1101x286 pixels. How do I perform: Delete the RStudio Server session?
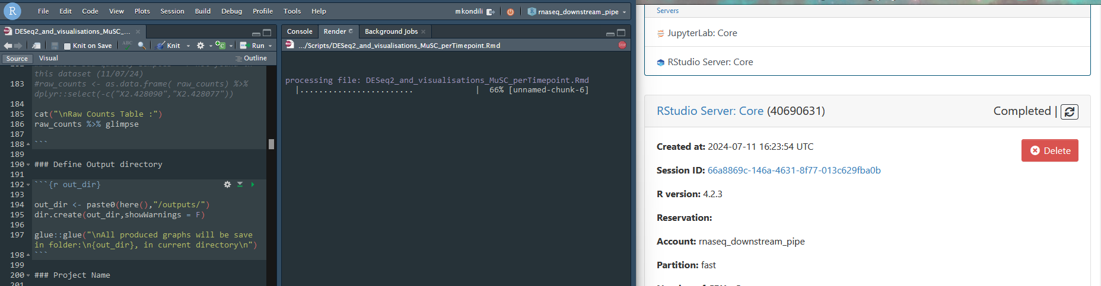(x=1050, y=150)
